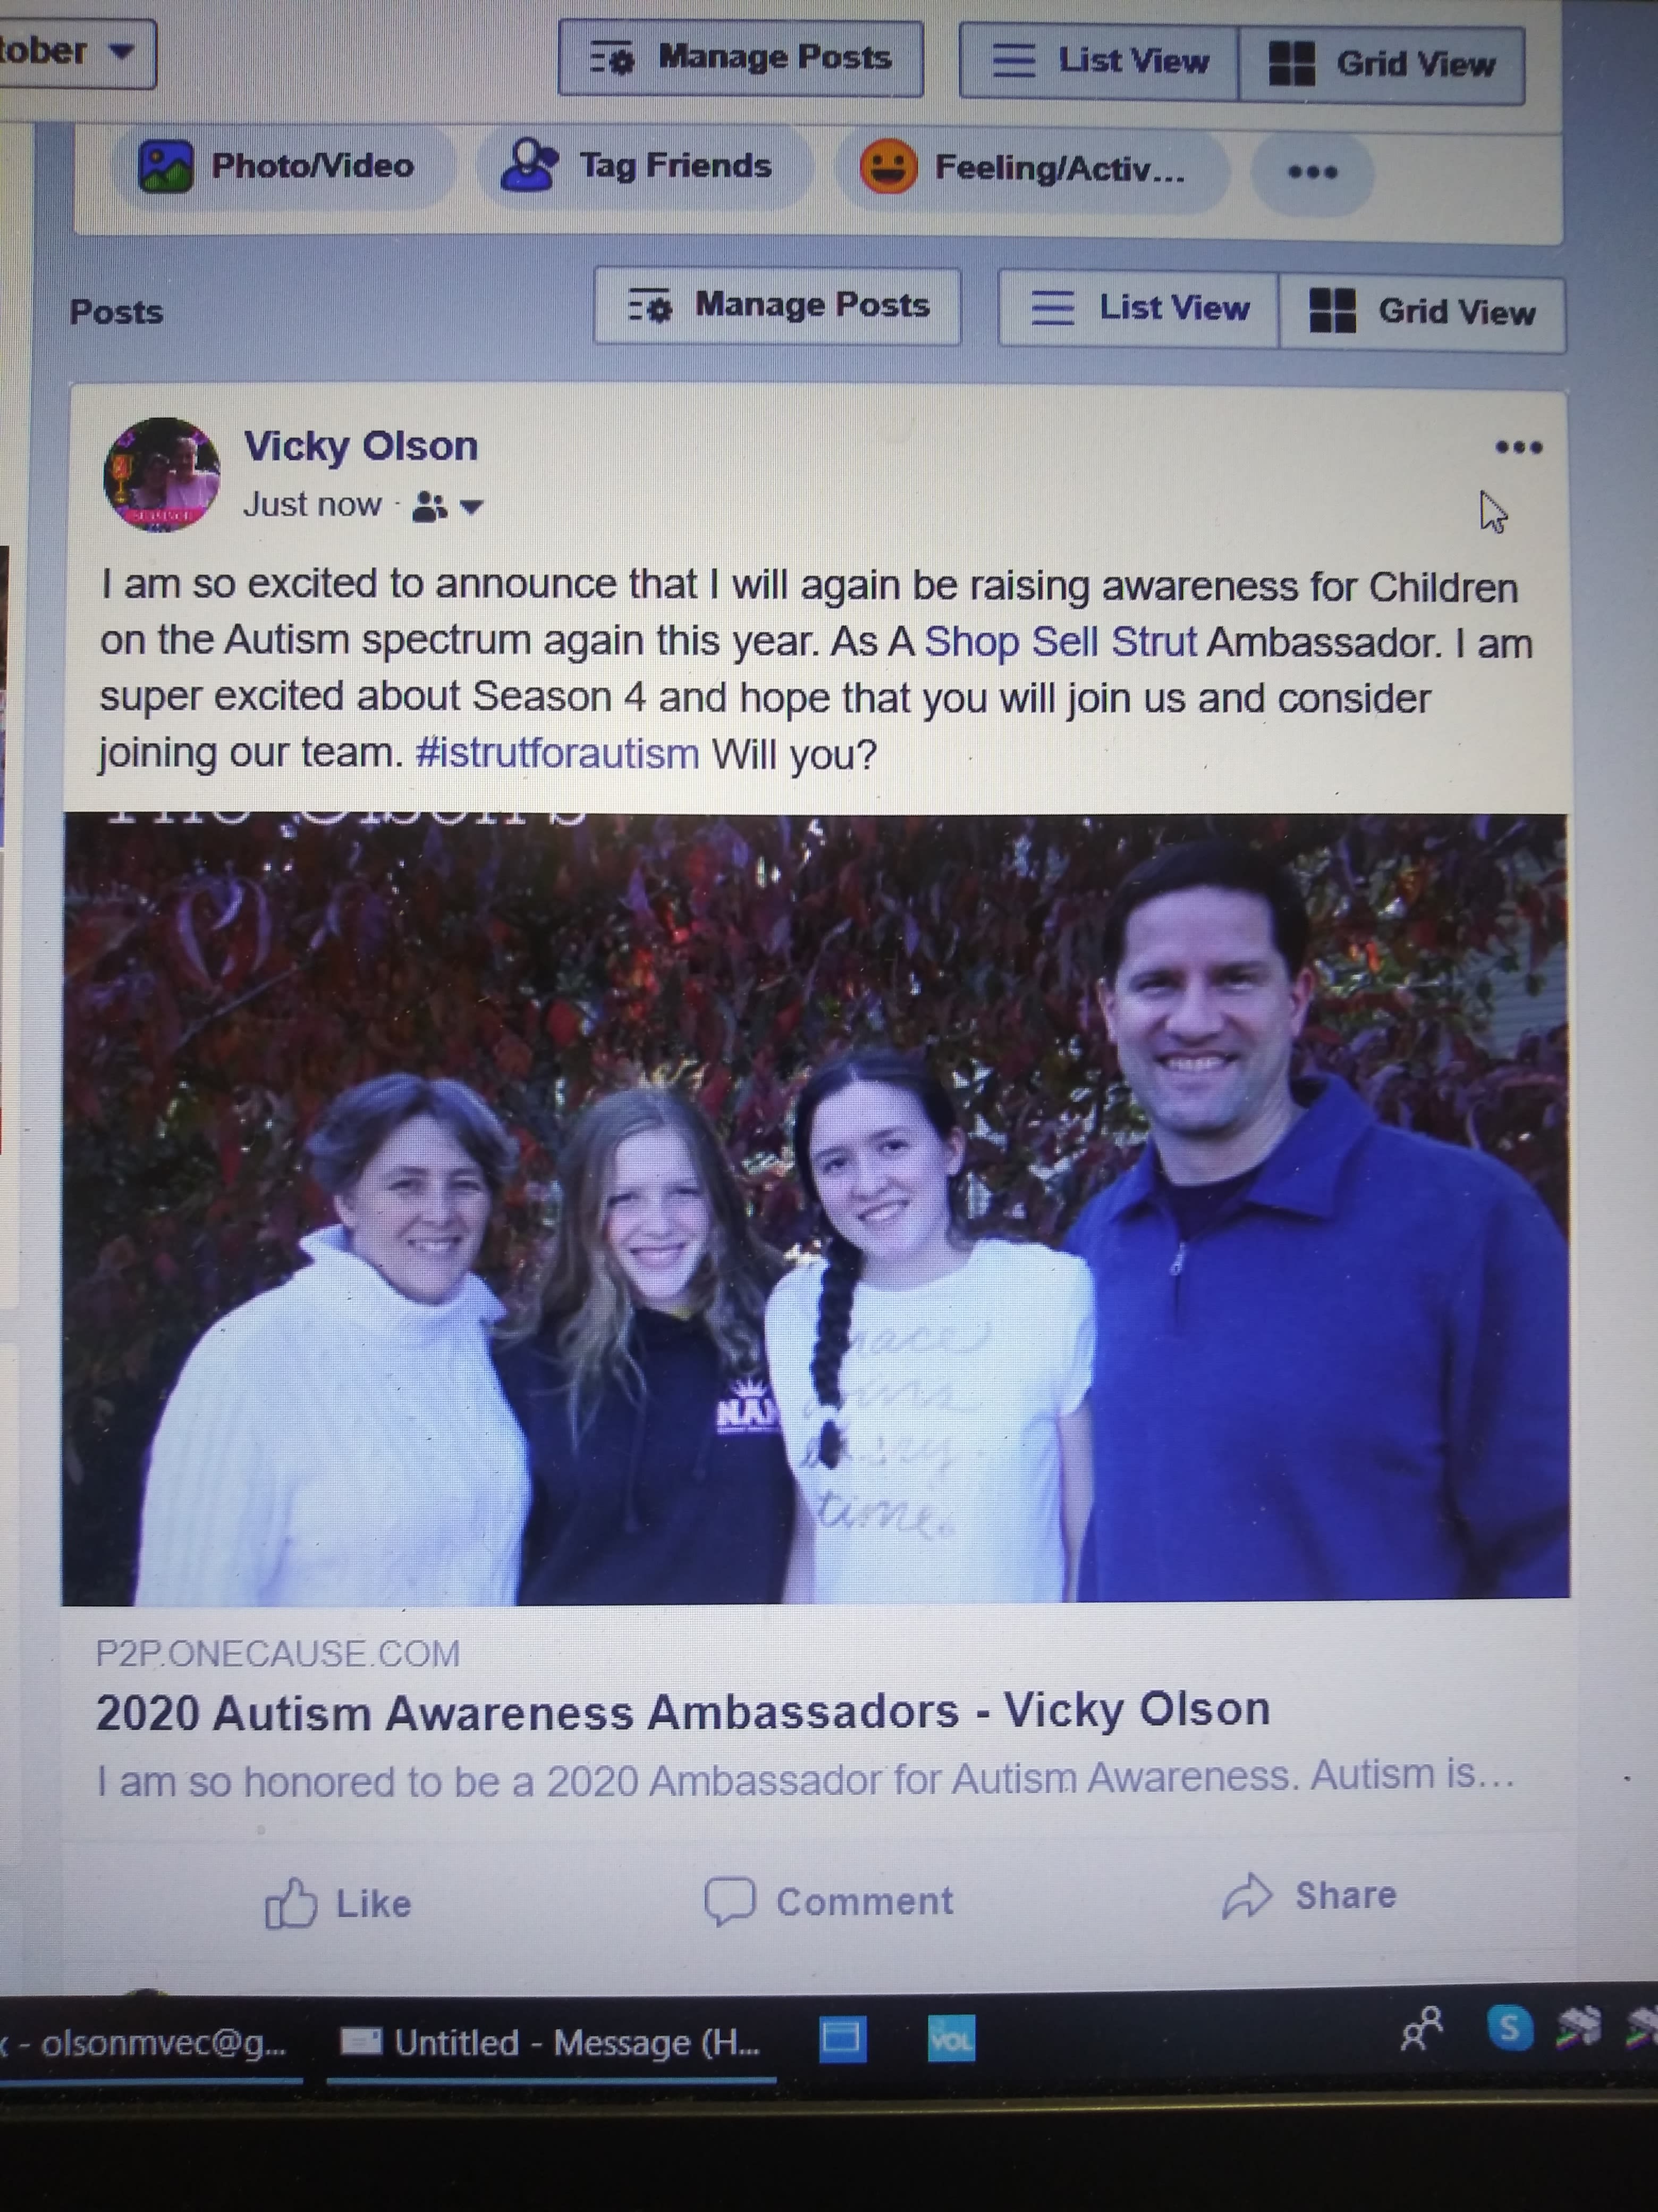Open more composer options ellipsis

(1312, 172)
